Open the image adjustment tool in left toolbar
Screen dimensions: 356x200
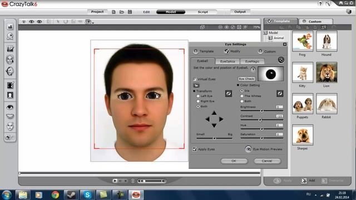[10, 48]
